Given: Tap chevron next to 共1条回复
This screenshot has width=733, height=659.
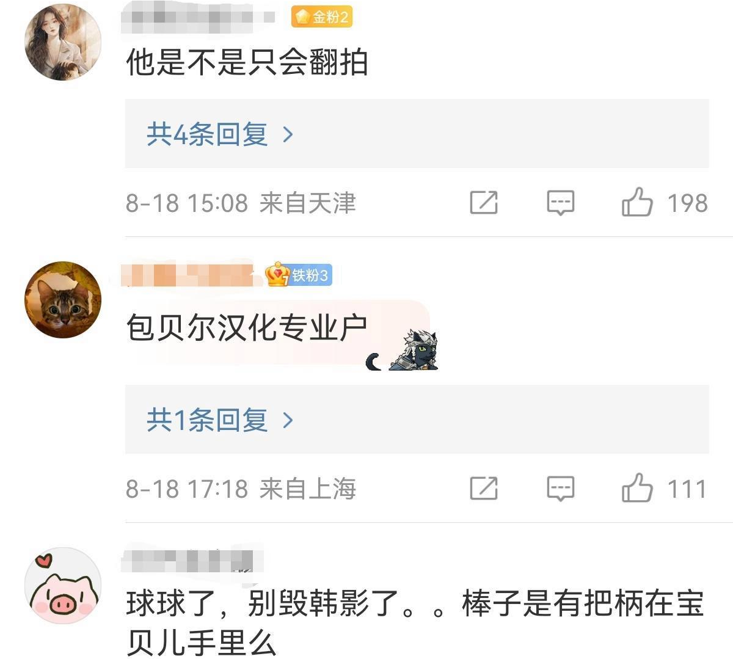Looking at the screenshot, I should (288, 420).
